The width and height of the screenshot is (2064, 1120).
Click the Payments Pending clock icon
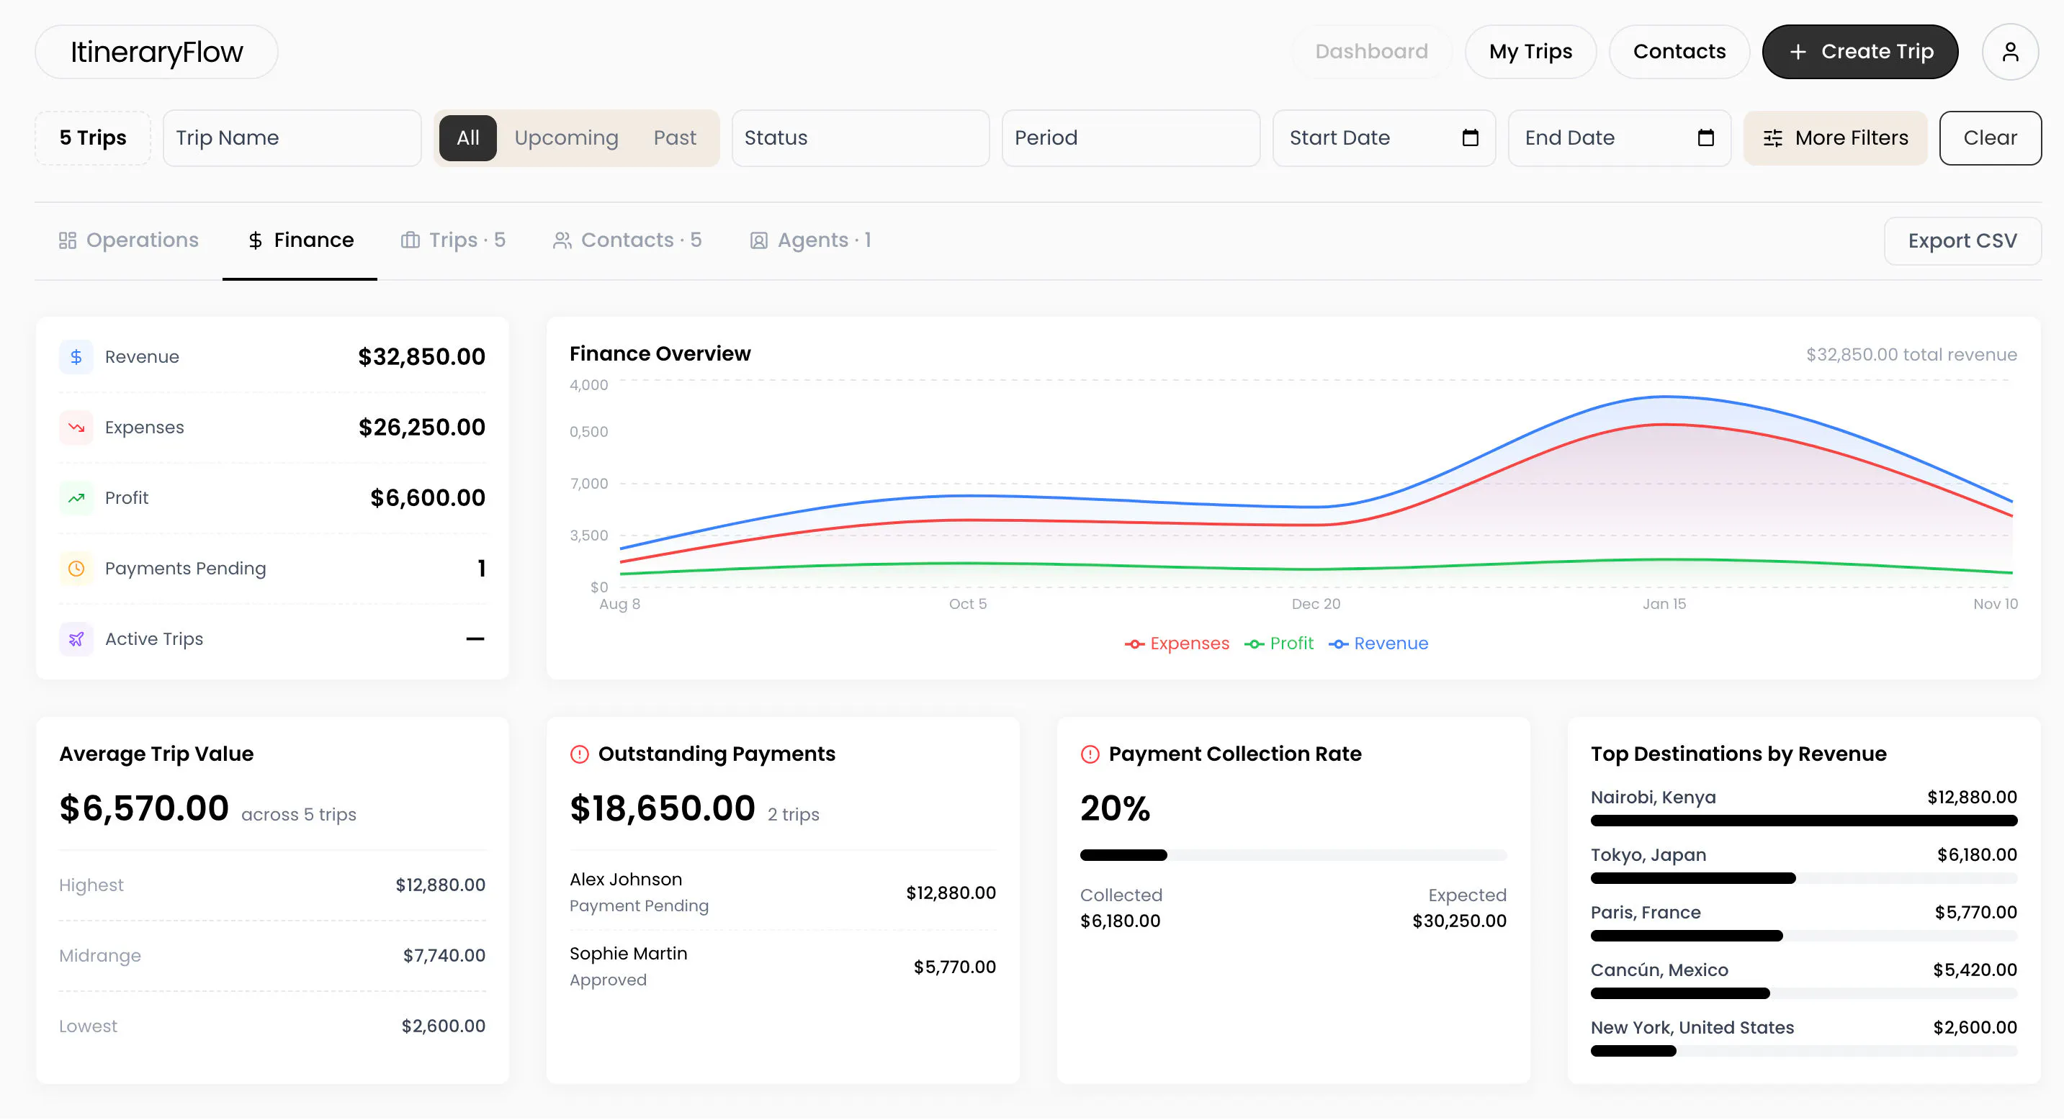[x=76, y=569]
